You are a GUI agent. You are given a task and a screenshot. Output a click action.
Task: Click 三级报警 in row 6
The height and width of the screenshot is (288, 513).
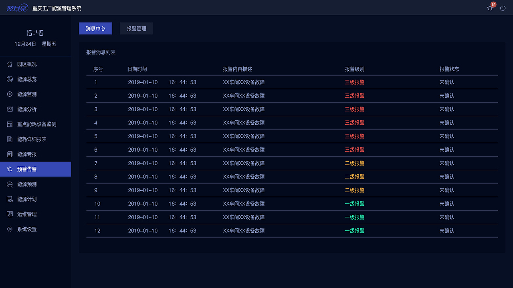pos(355,150)
